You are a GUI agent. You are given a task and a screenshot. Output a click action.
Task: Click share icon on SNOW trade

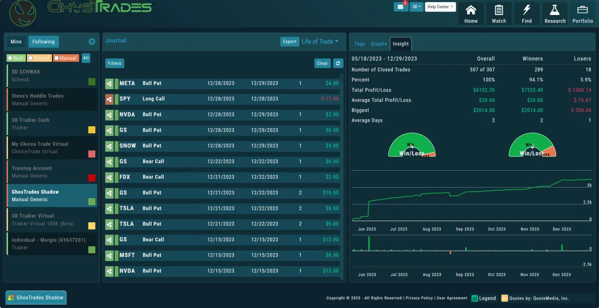(109, 146)
